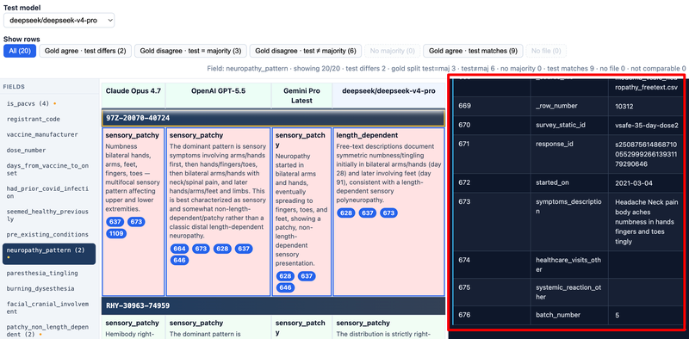The width and height of the screenshot is (689, 339).
Task: Filter by Gold disagree · test ≠ majority (6)
Action: click(x=306, y=51)
